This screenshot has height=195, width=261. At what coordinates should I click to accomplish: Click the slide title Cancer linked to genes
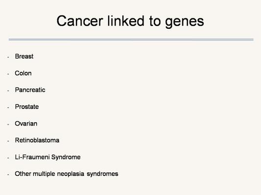pos(130,22)
